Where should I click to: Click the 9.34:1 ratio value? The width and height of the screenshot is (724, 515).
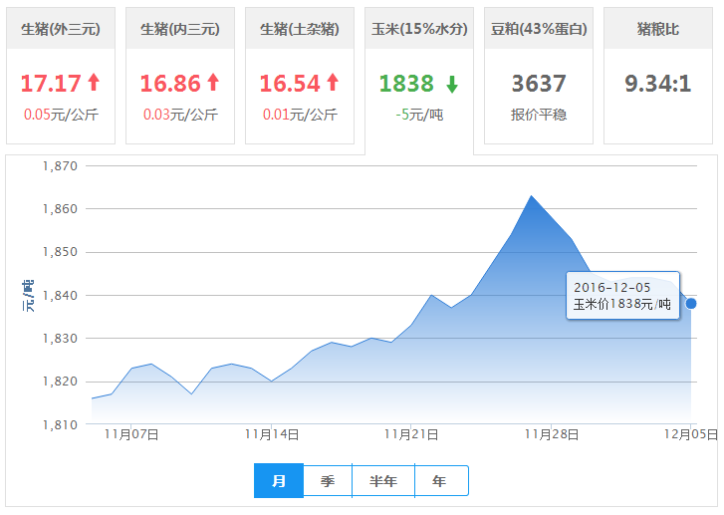tap(658, 84)
